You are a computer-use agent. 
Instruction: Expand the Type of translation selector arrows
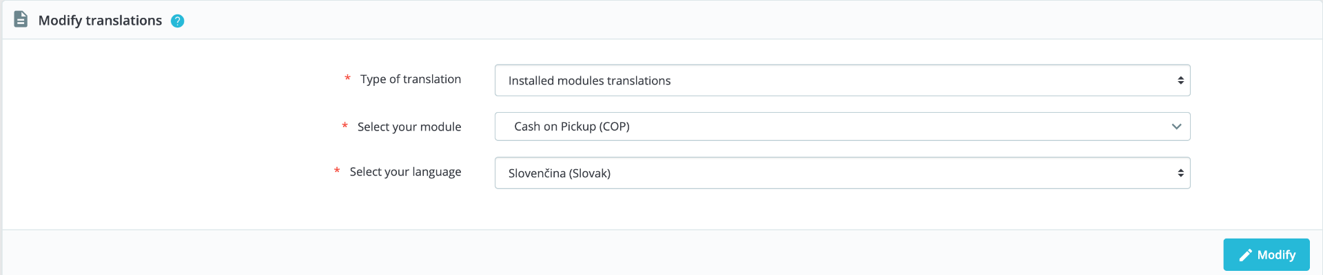(1180, 80)
